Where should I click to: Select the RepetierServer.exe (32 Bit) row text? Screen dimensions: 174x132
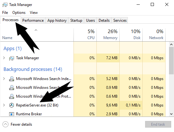click(37, 105)
